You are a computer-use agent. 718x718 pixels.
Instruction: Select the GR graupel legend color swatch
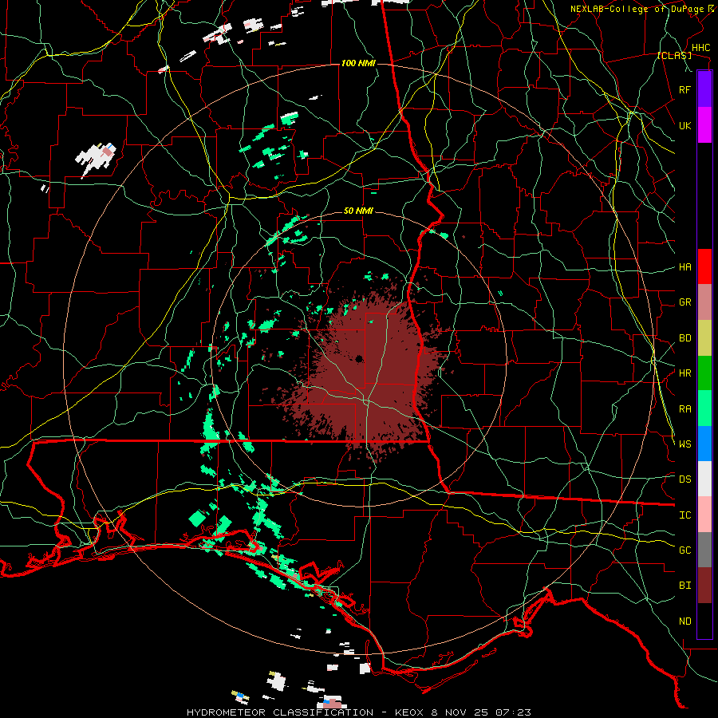click(x=704, y=302)
